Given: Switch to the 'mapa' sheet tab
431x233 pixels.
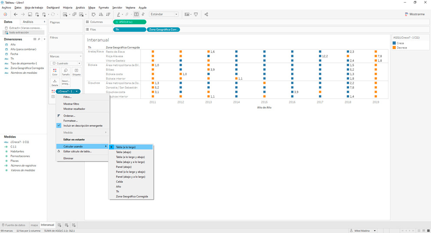Looking at the screenshot, I should (34, 225).
